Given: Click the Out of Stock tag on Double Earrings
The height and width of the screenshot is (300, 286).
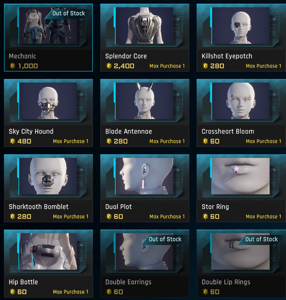Looking at the screenshot, I should point(165,239).
